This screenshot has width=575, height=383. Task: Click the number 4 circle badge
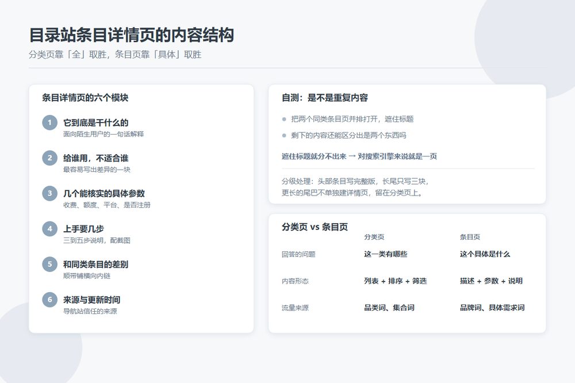pyautogui.click(x=49, y=229)
